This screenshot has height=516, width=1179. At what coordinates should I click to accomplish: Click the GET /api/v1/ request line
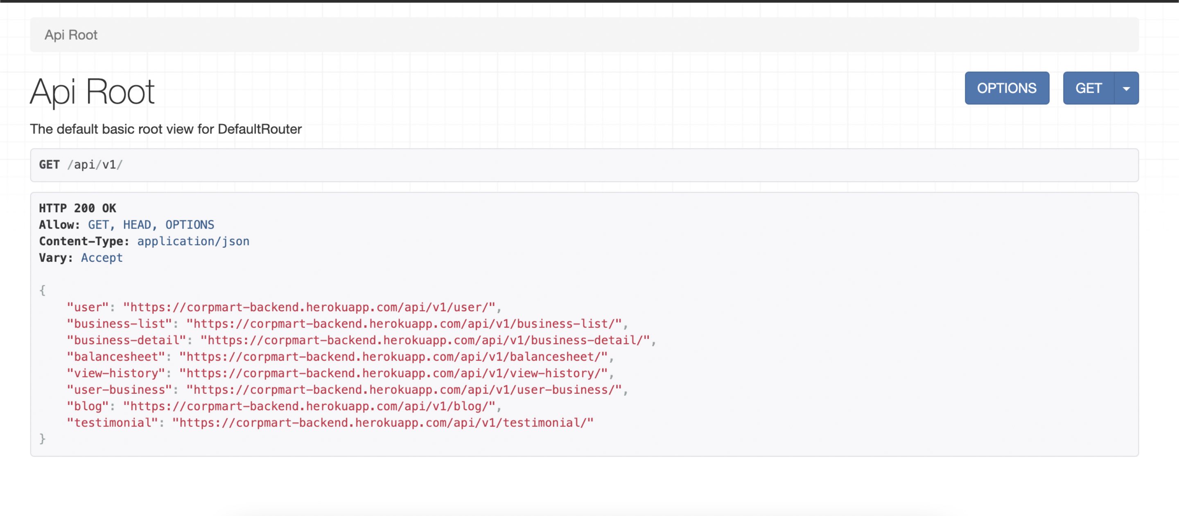click(x=81, y=164)
